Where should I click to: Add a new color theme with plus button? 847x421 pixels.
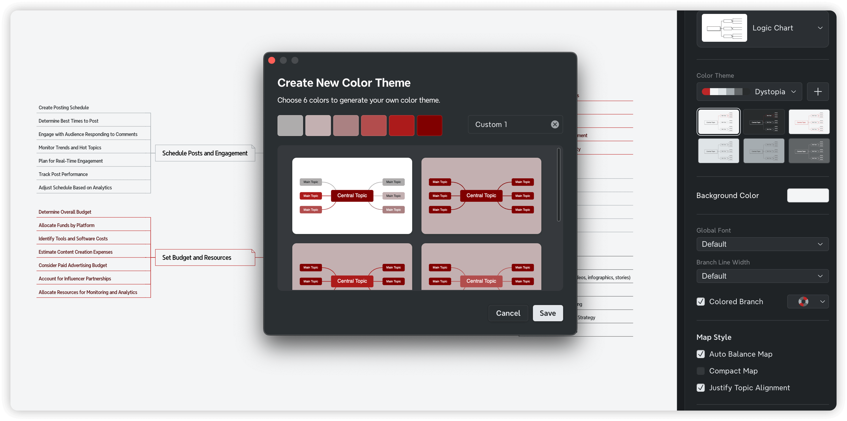818,91
